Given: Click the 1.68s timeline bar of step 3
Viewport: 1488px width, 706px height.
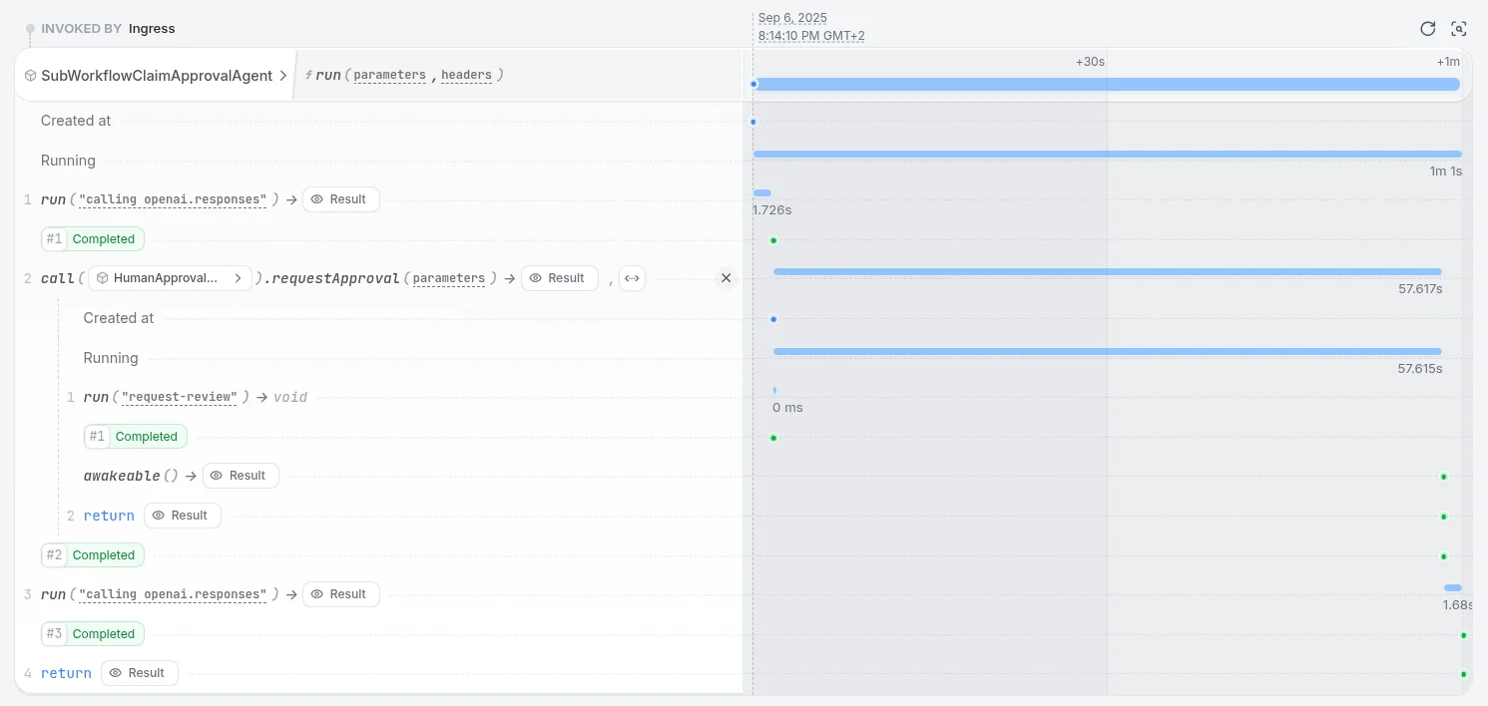Looking at the screenshot, I should tap(1453, 587).
